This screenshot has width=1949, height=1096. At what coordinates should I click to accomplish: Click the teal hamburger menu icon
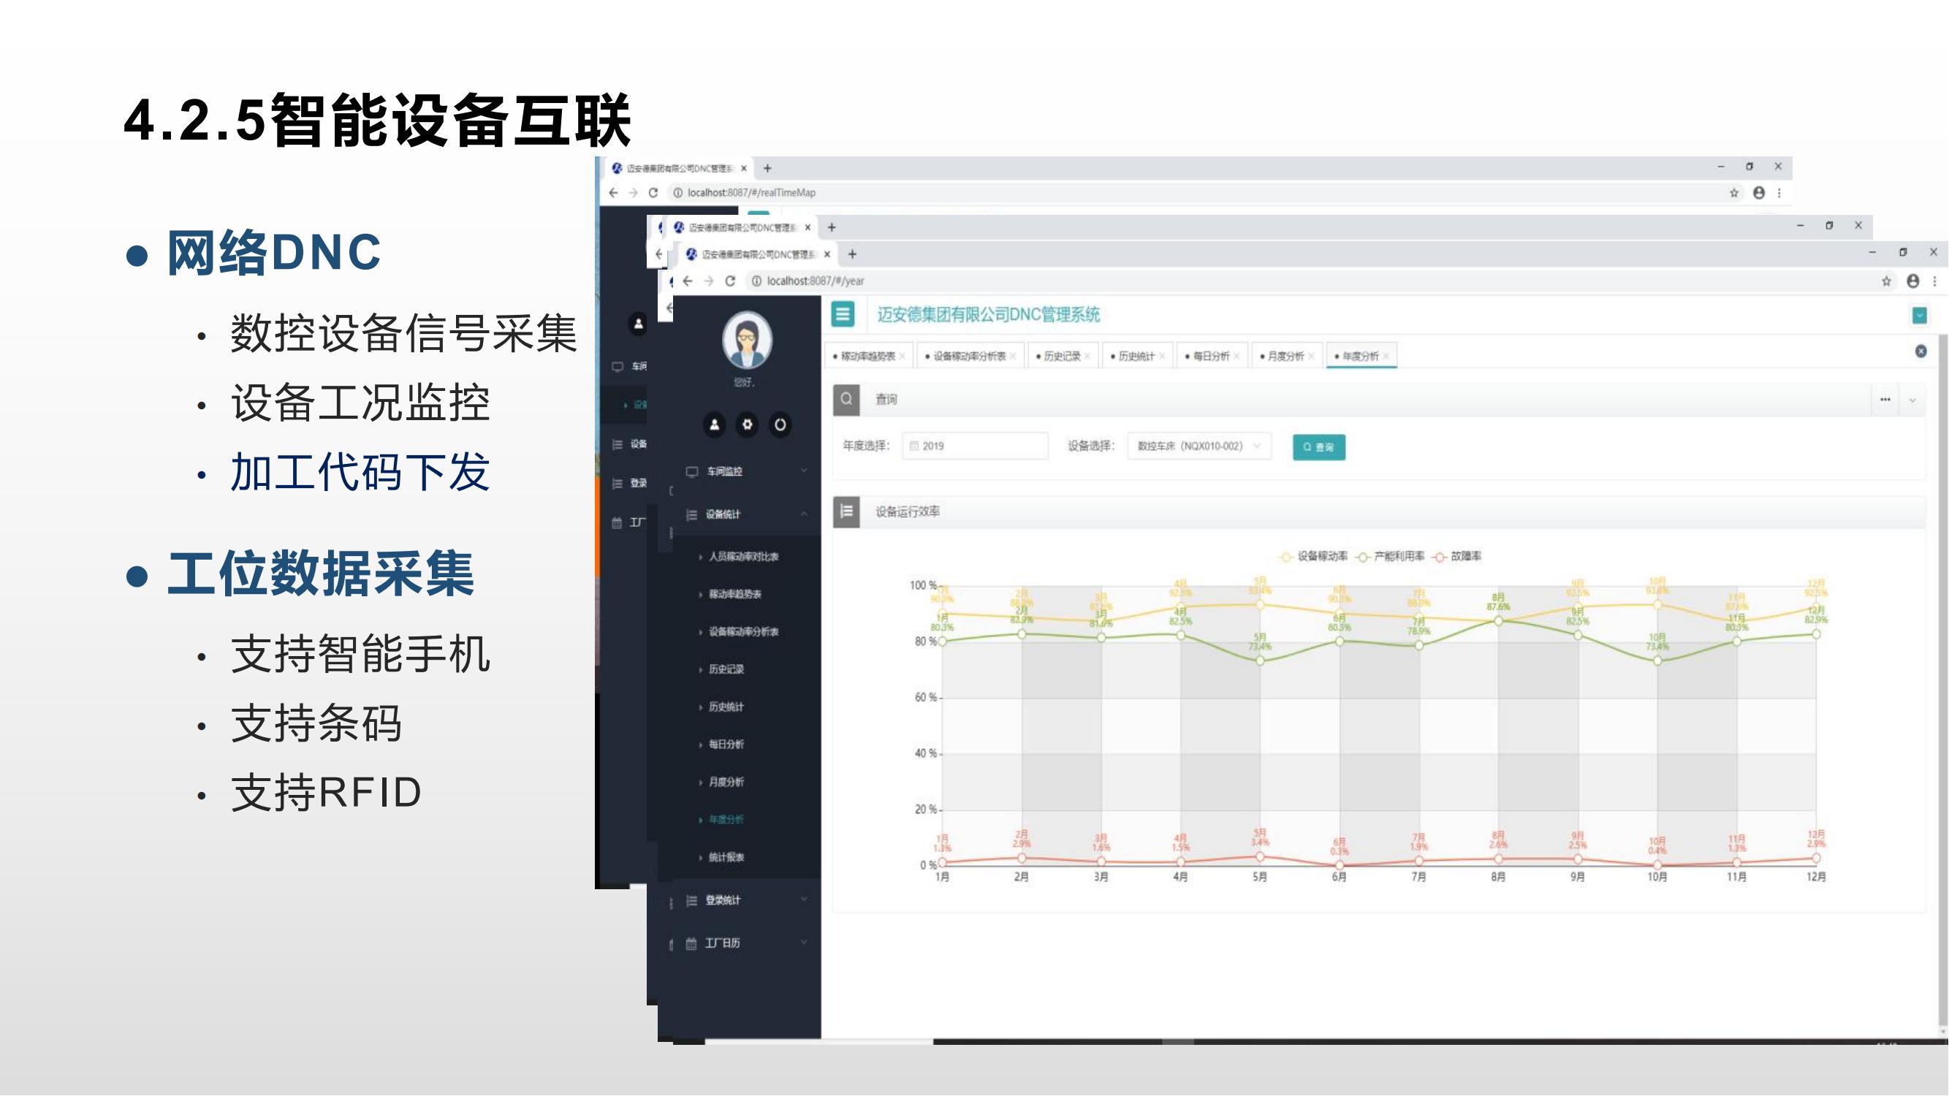coord(843,314)
